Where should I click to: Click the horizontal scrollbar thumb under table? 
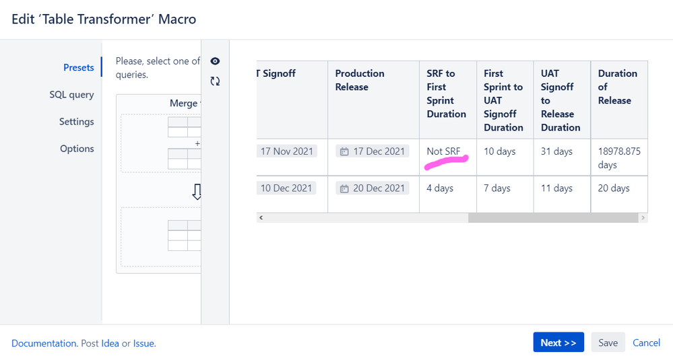(553, 218)
